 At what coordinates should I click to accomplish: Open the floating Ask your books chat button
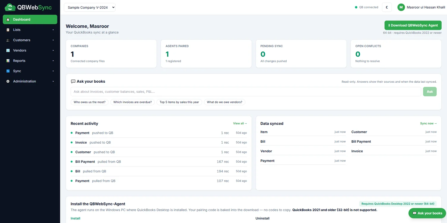427,213
